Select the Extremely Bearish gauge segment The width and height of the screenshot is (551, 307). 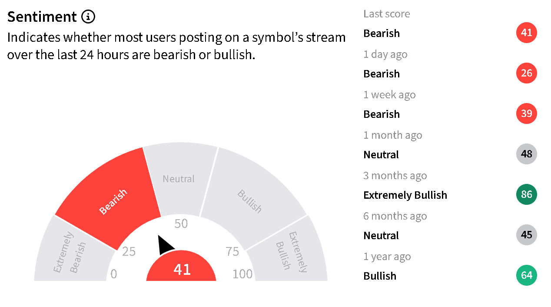[70, 251]
